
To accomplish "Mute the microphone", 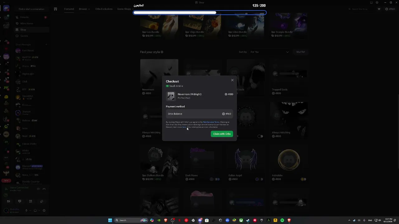I will point(26,211).
